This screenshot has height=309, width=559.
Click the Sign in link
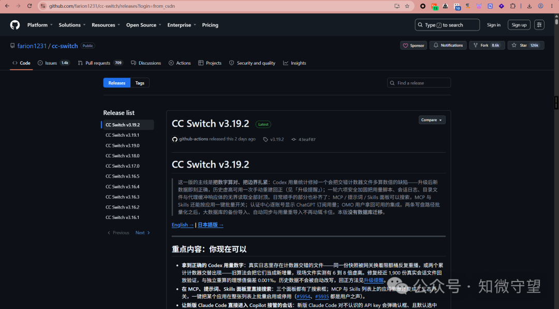pyautogui.click(x=494, y=25)
